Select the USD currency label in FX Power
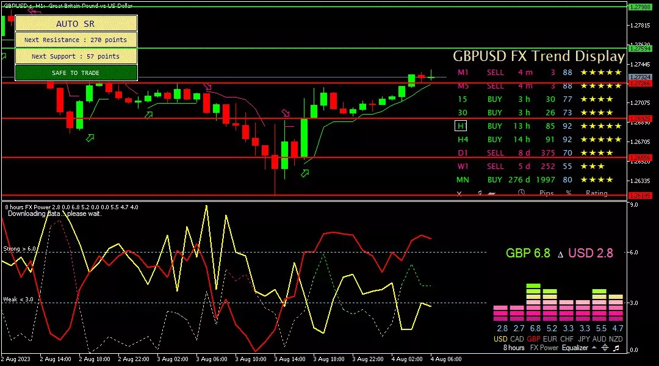The width and height of the screenshot is (659, 366). pos(500,339)
